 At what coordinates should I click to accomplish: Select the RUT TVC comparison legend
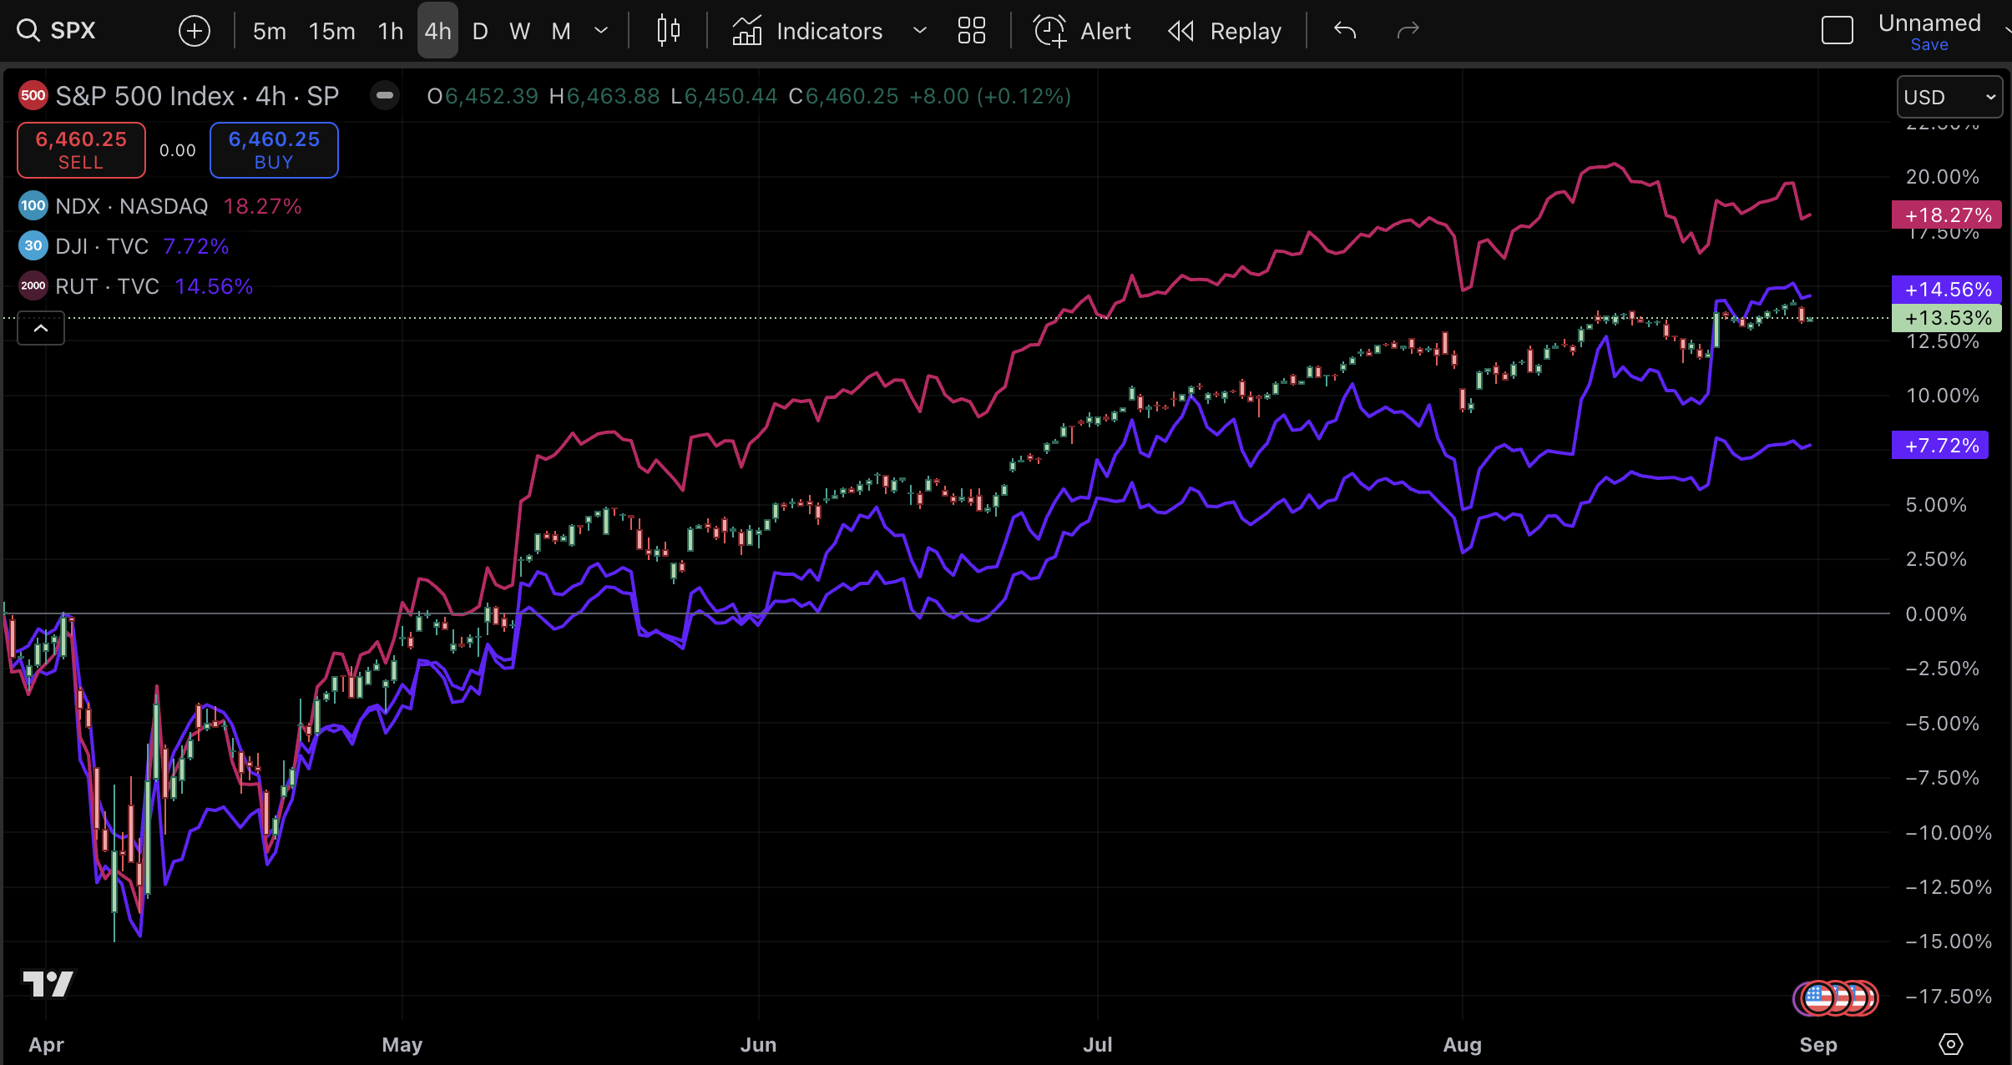coord(107,286)
